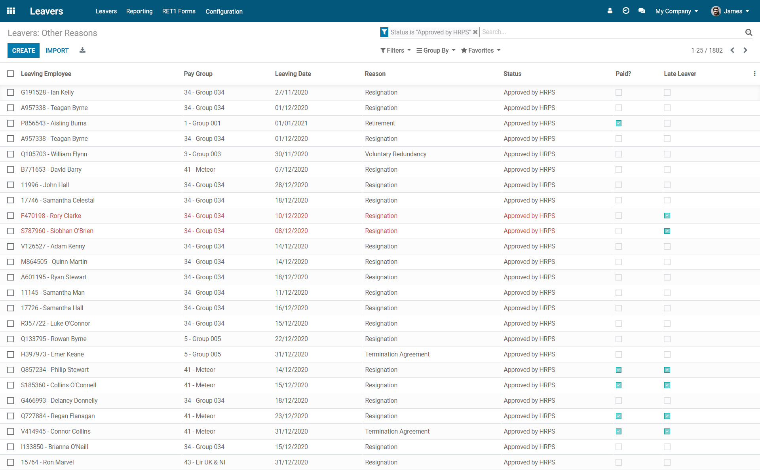Open the My Company switcher dropdown
The image size is (760, 470).
676,11
